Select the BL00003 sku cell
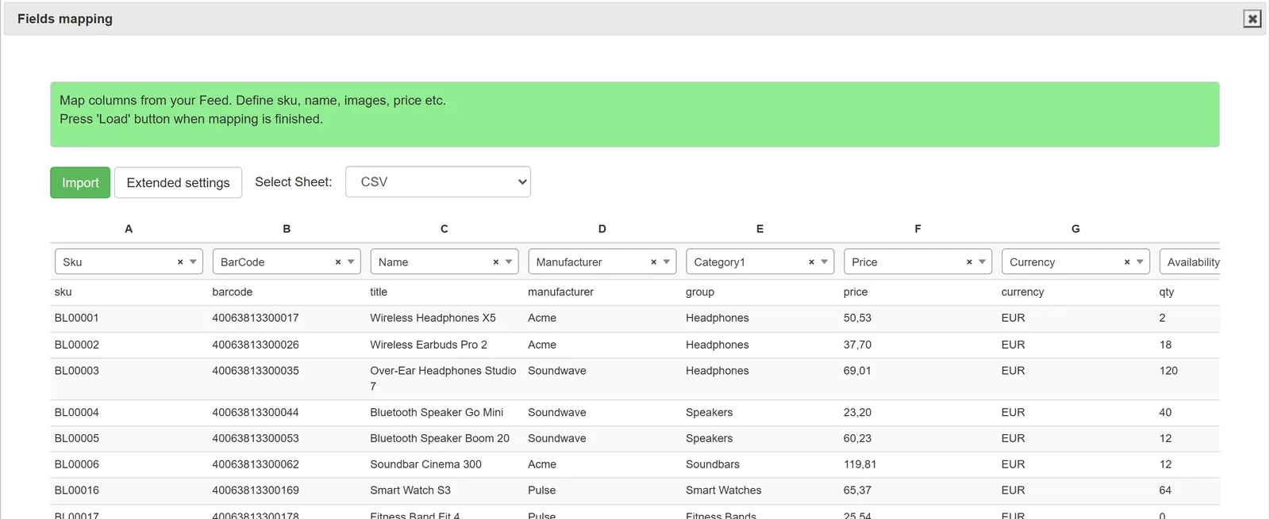This screenshot has width=1270, height=519. click(77, 371)
